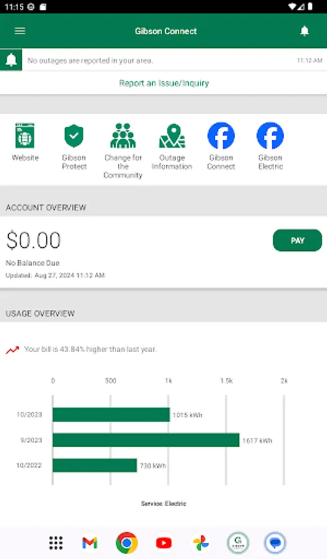Viewport: 327px width, 559px height.
Task: Launch the Gibson app dock icon
Action: tap(238, 543)
